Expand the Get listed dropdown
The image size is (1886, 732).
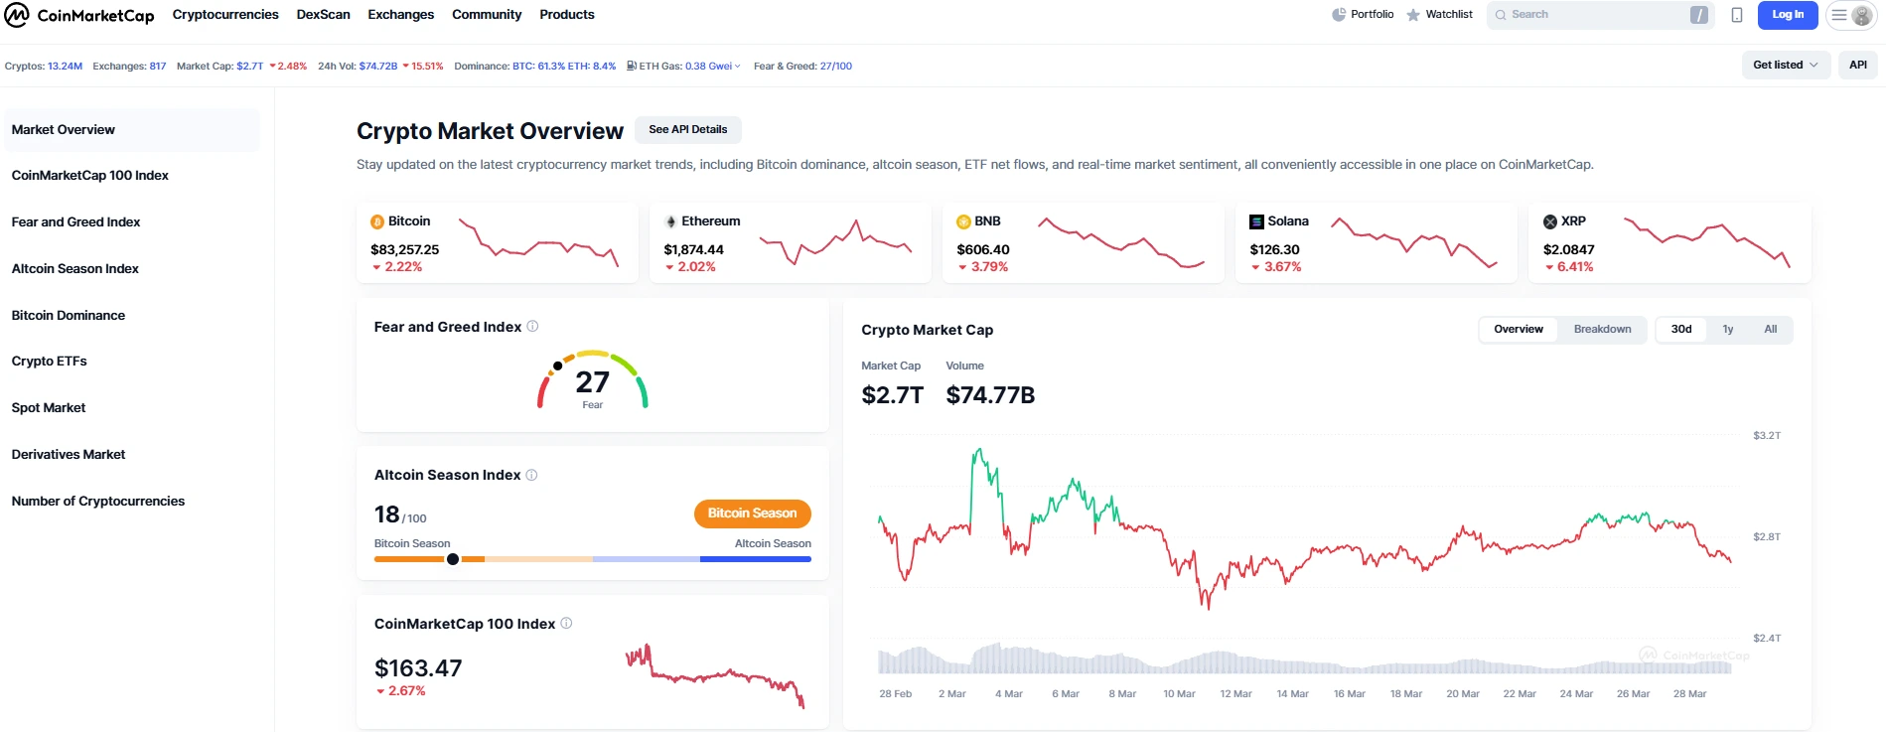pyautogui.click(x=1785, y=66)
